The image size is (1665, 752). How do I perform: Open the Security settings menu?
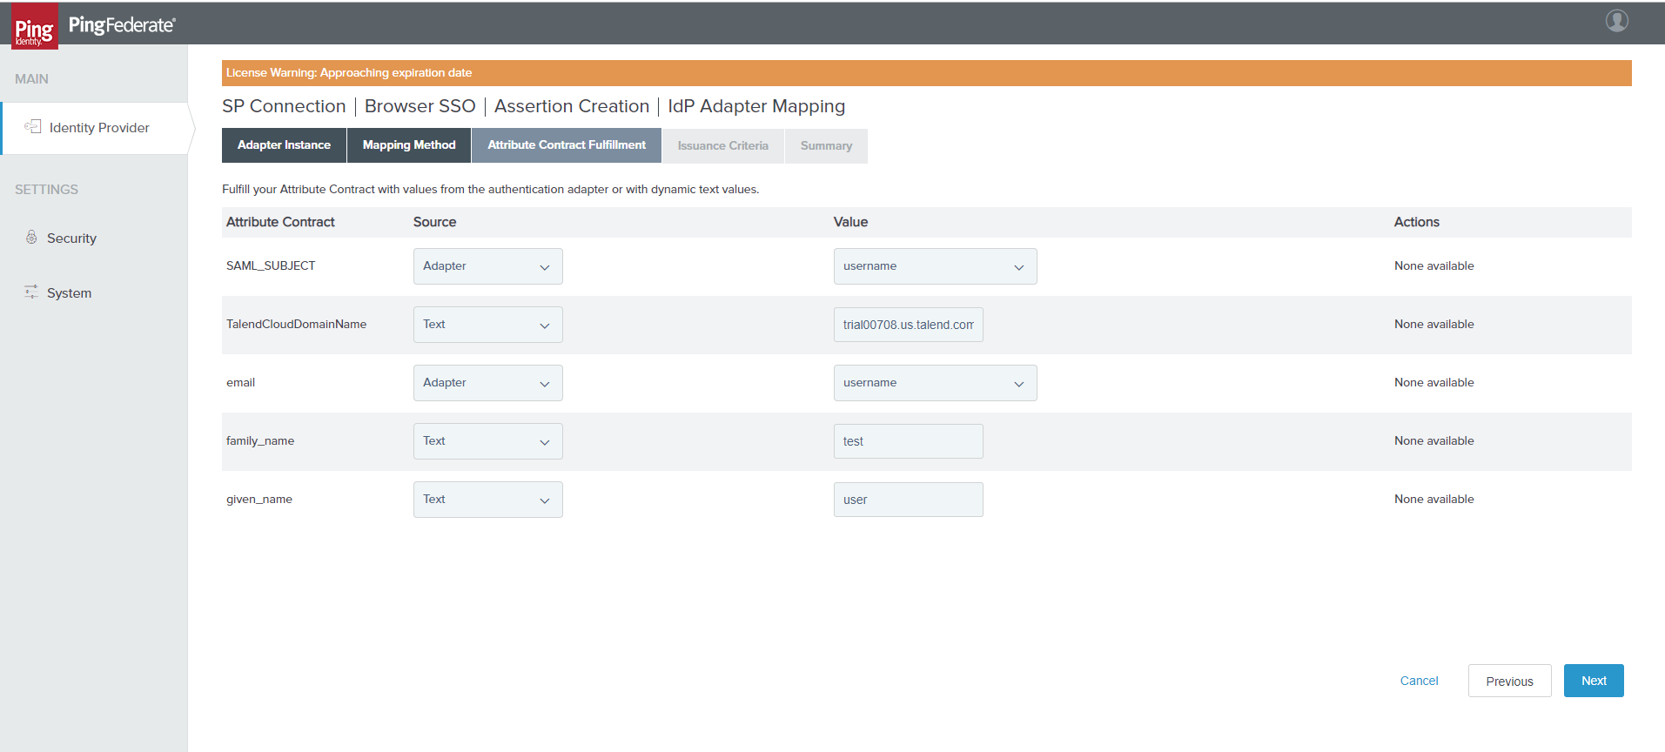click(x=71, y=238)
